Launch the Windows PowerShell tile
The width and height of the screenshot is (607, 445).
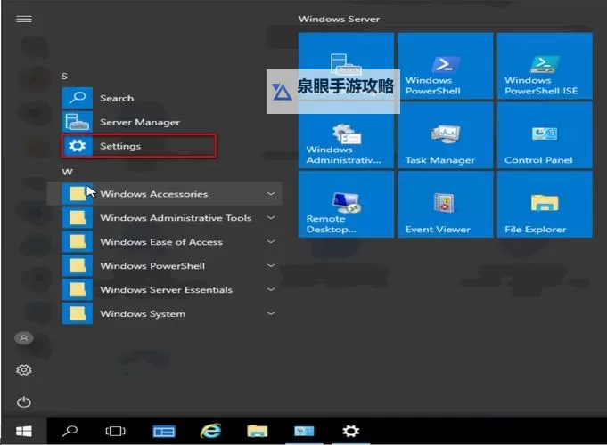tap(445, 66)
